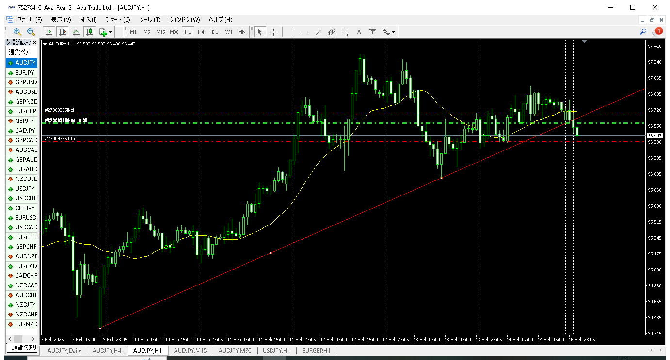Select GBPUSD row in market watch
Viewport: 670px width, 360px height.
[21, 82]
